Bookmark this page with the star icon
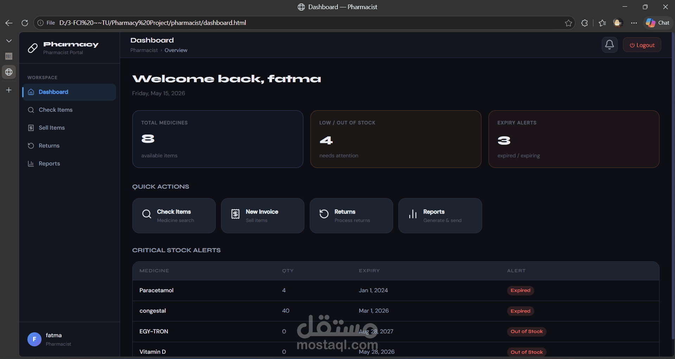Screen dimensions: 675x359 [568, 23]
